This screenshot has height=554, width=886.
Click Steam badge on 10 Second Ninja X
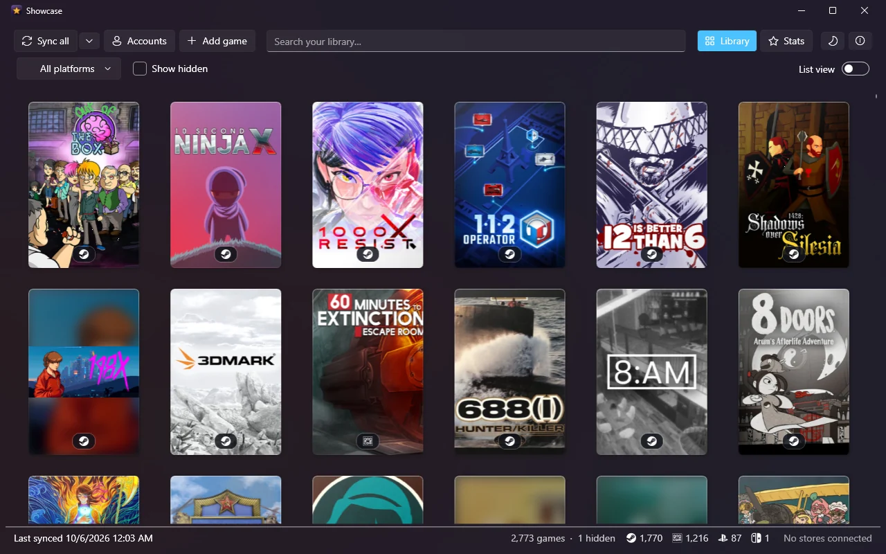(x=226, y=254)
